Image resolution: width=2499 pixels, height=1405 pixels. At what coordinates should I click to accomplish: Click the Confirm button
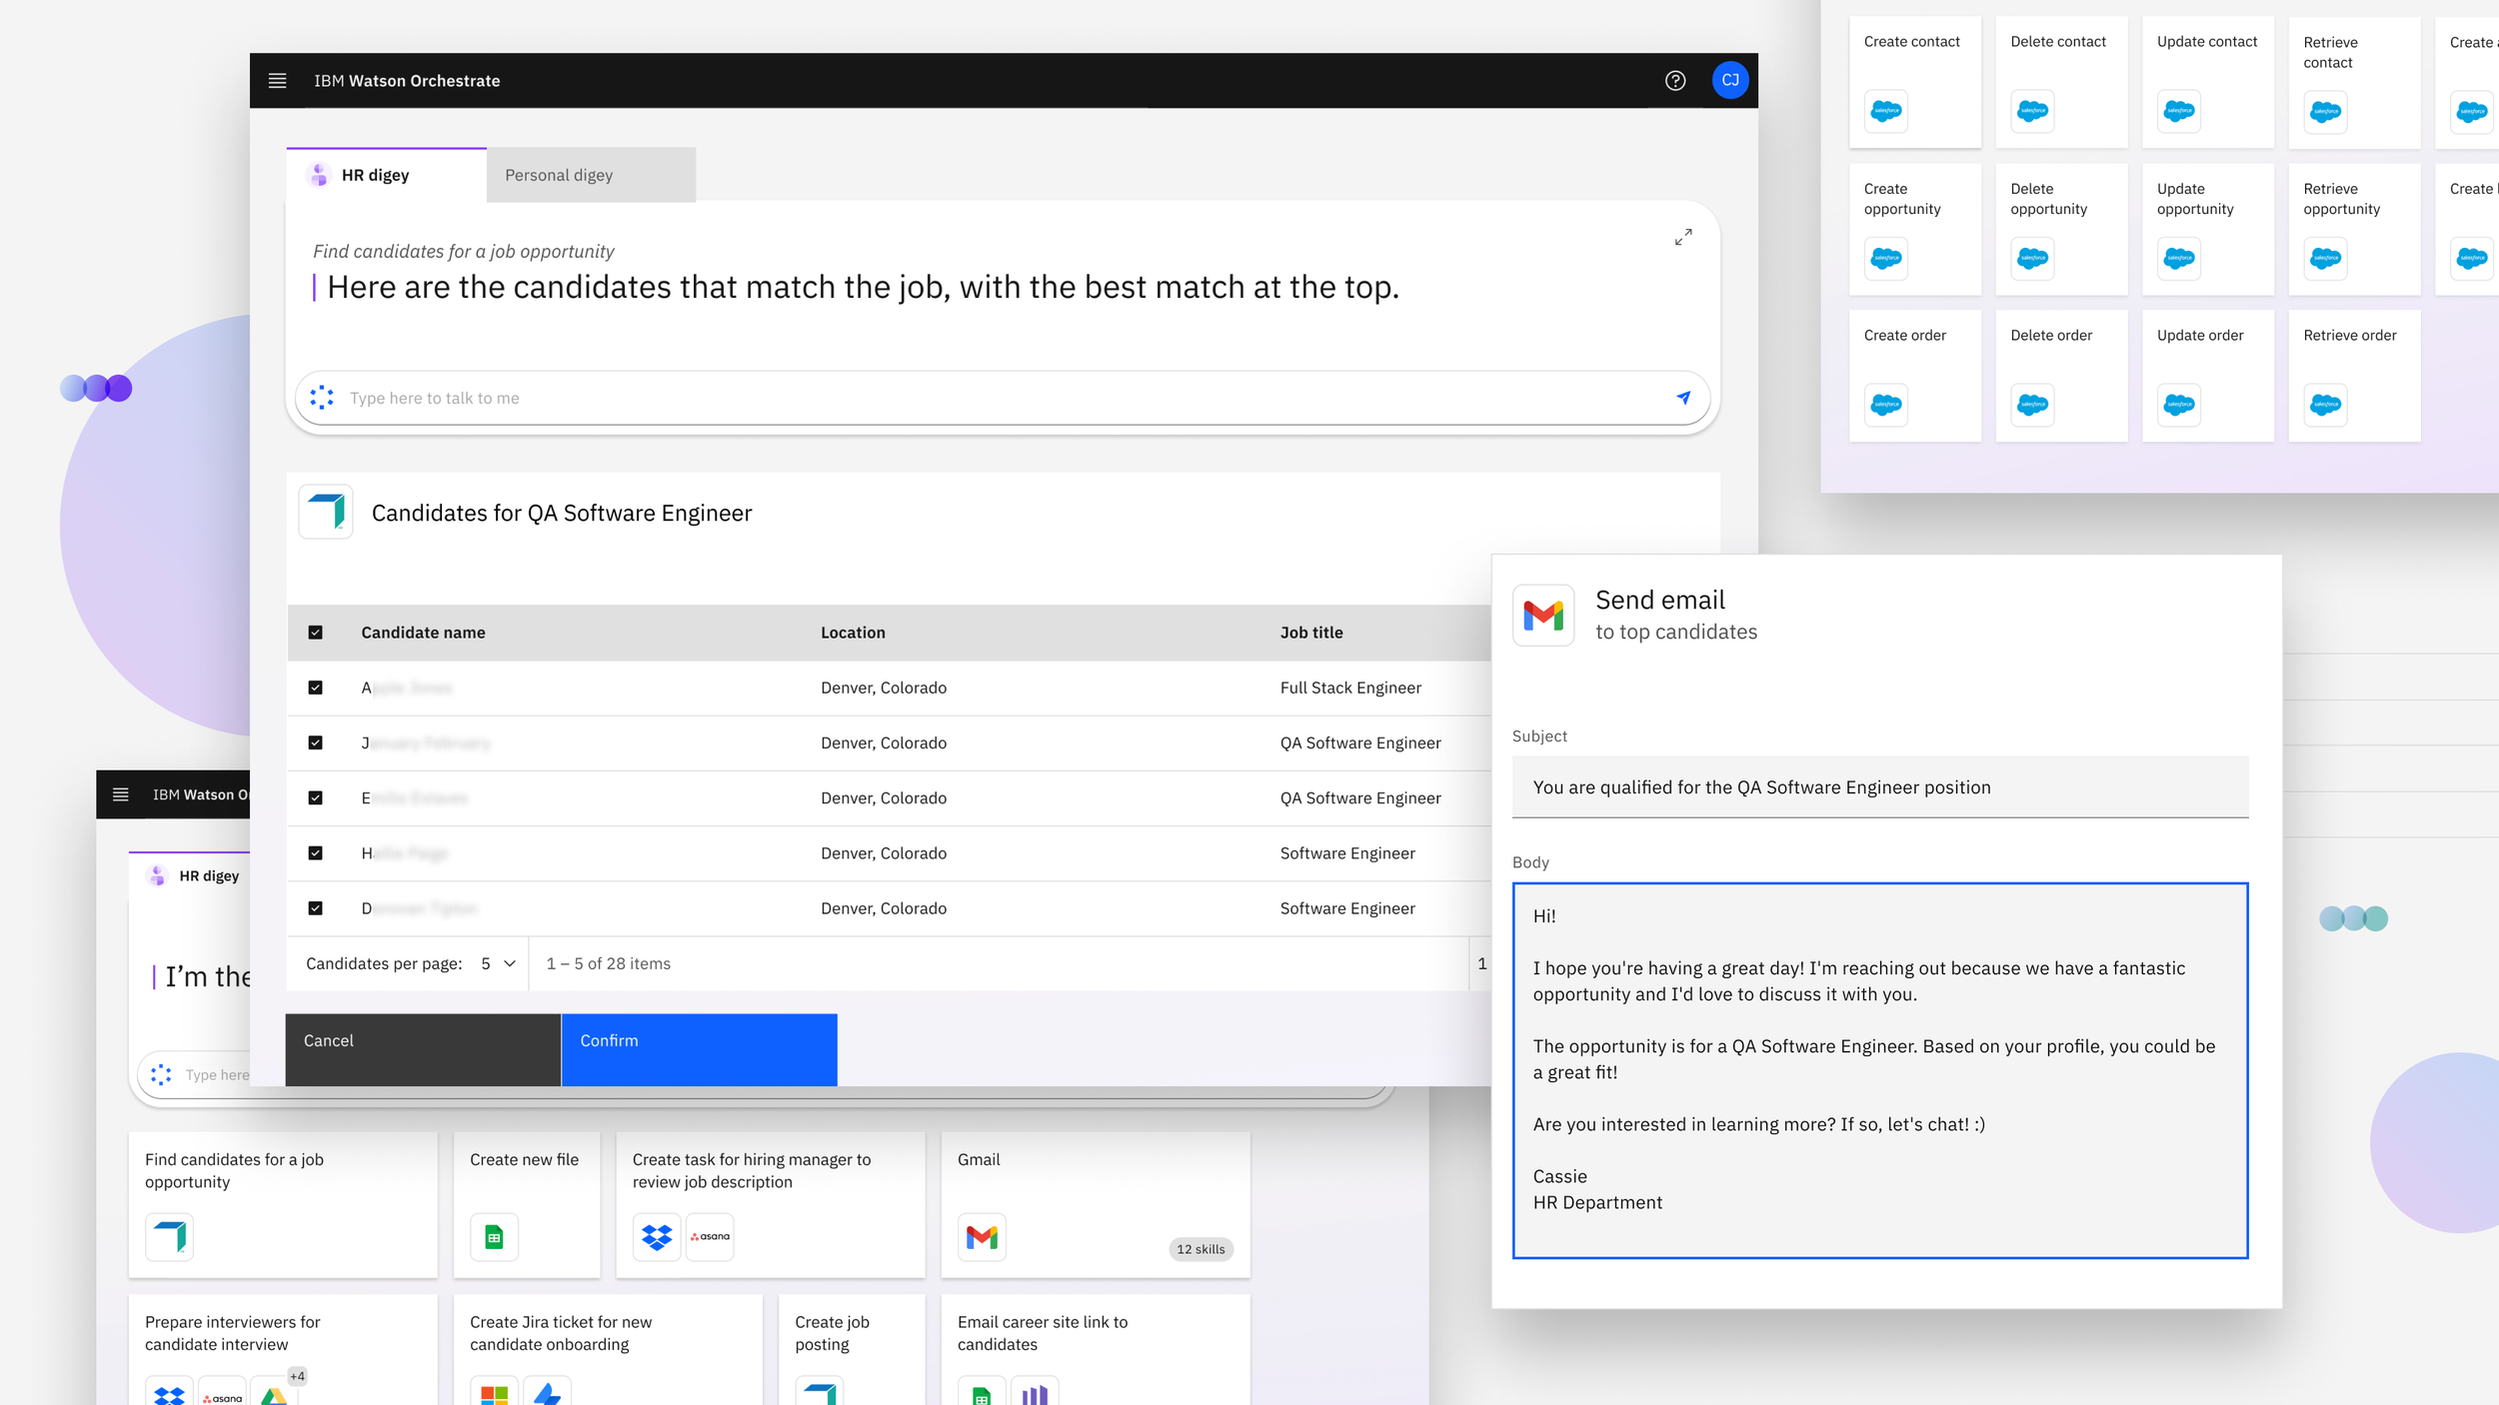click(699, 1049)
